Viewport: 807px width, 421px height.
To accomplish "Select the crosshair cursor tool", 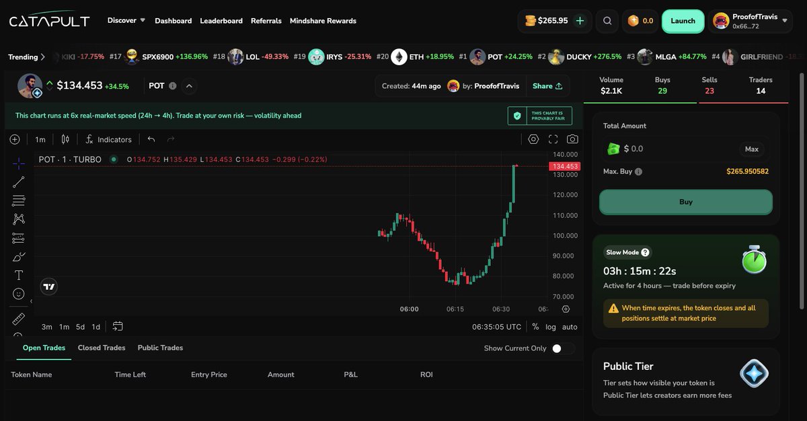I will click(x=19, y=163).
